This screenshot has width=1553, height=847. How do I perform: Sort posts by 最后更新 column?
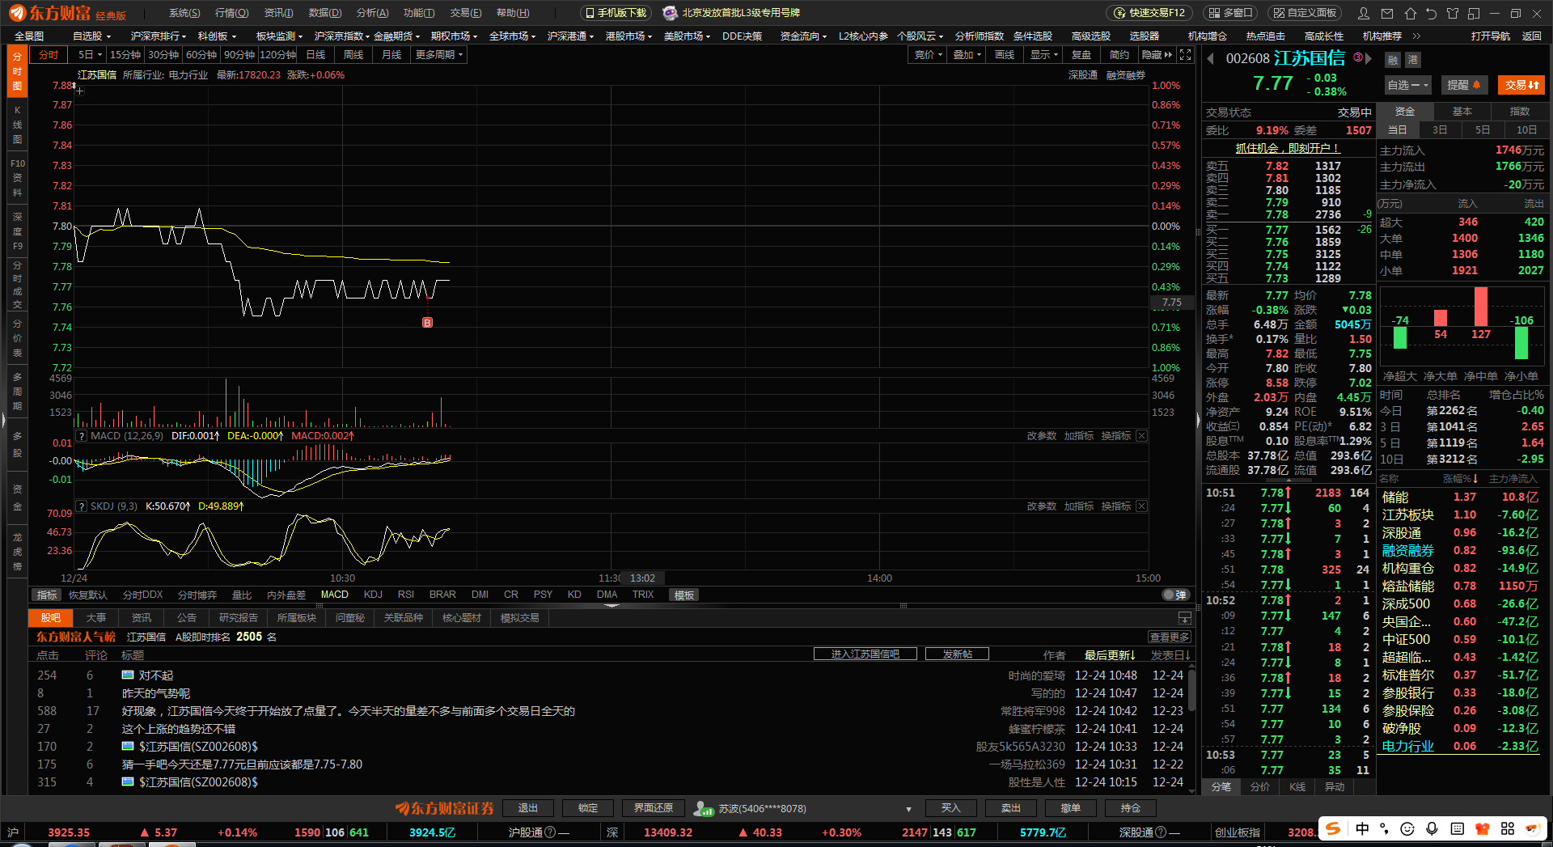coord(1110,655)
